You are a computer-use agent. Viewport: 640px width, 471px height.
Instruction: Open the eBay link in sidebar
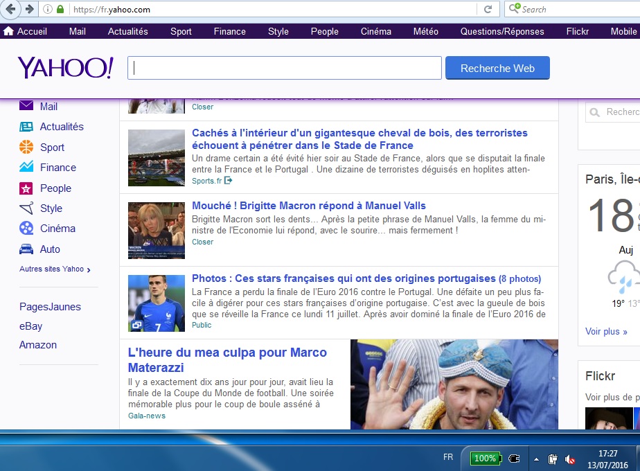pos(31,326)
